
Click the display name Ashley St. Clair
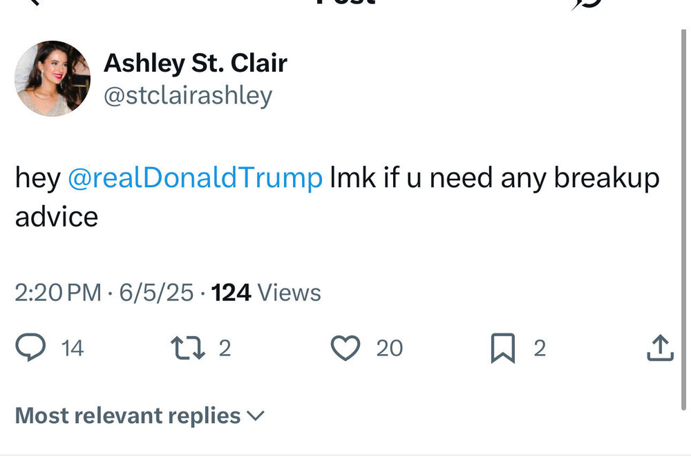pyautogui.click(x=195, y=64)
